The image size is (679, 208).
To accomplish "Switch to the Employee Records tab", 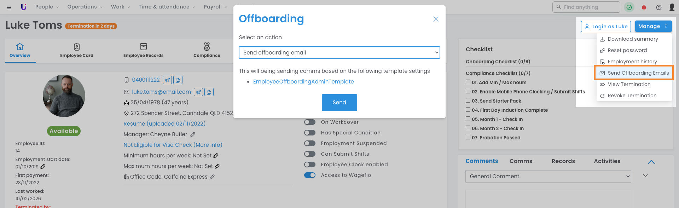I will [143, 50].
